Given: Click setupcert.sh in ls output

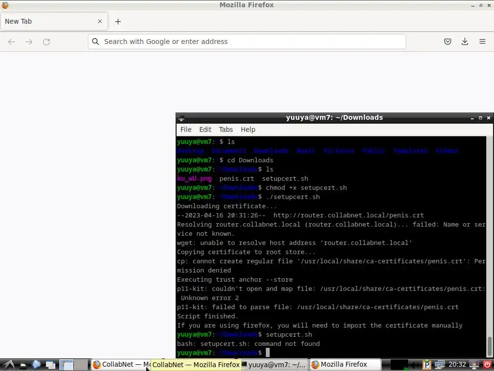Looking at the screenshot, I should pos(285,179).
